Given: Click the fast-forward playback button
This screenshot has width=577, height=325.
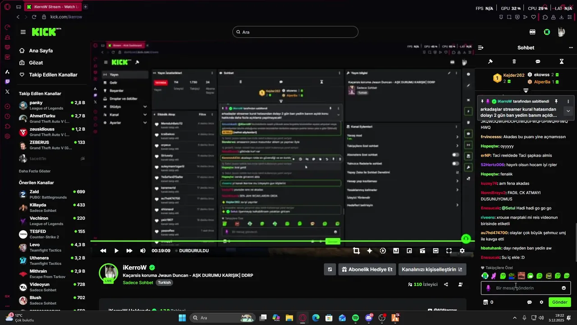Looking at the screenshot, I should 129,251.
